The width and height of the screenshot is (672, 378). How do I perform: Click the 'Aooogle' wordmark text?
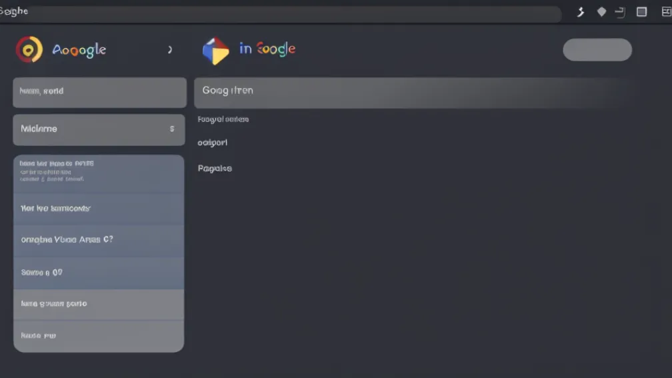[79, 50]
